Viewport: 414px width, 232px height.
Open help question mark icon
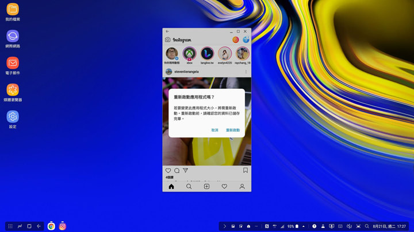(x=314, y=226)
